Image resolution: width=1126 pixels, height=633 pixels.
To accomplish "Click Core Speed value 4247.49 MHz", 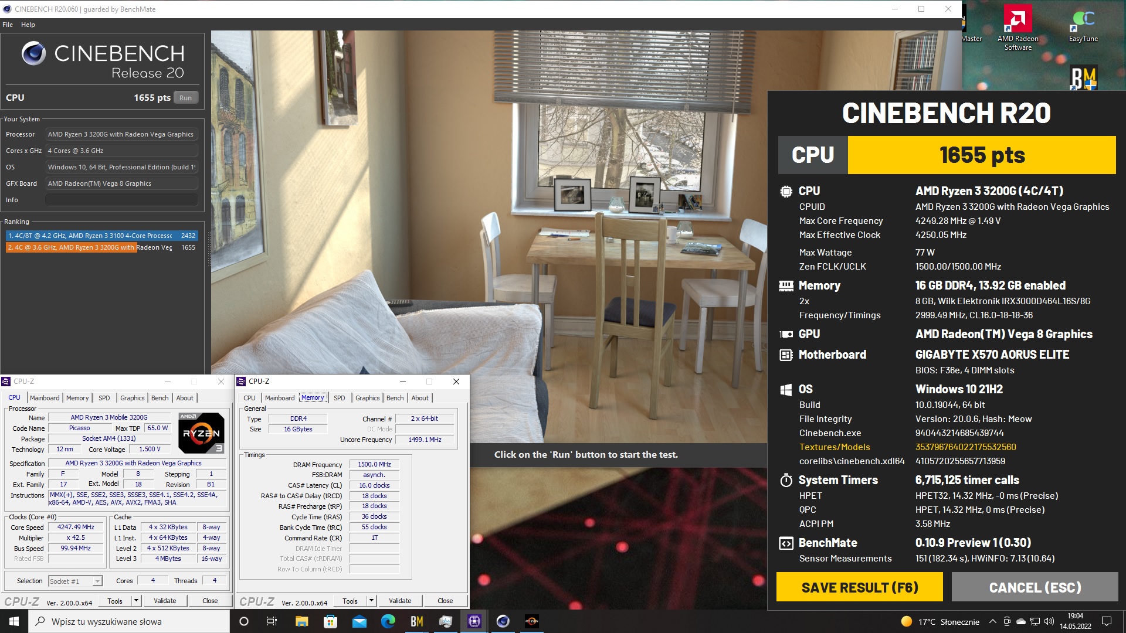I will [76, 527].
